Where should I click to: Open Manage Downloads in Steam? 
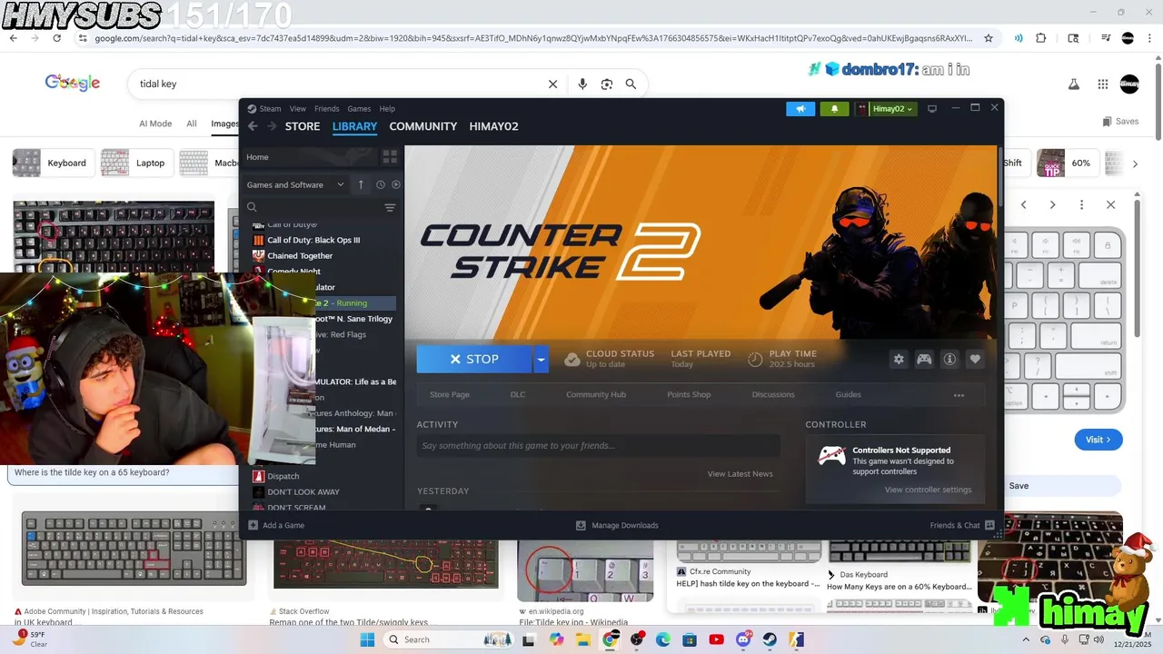click(617, 525)
